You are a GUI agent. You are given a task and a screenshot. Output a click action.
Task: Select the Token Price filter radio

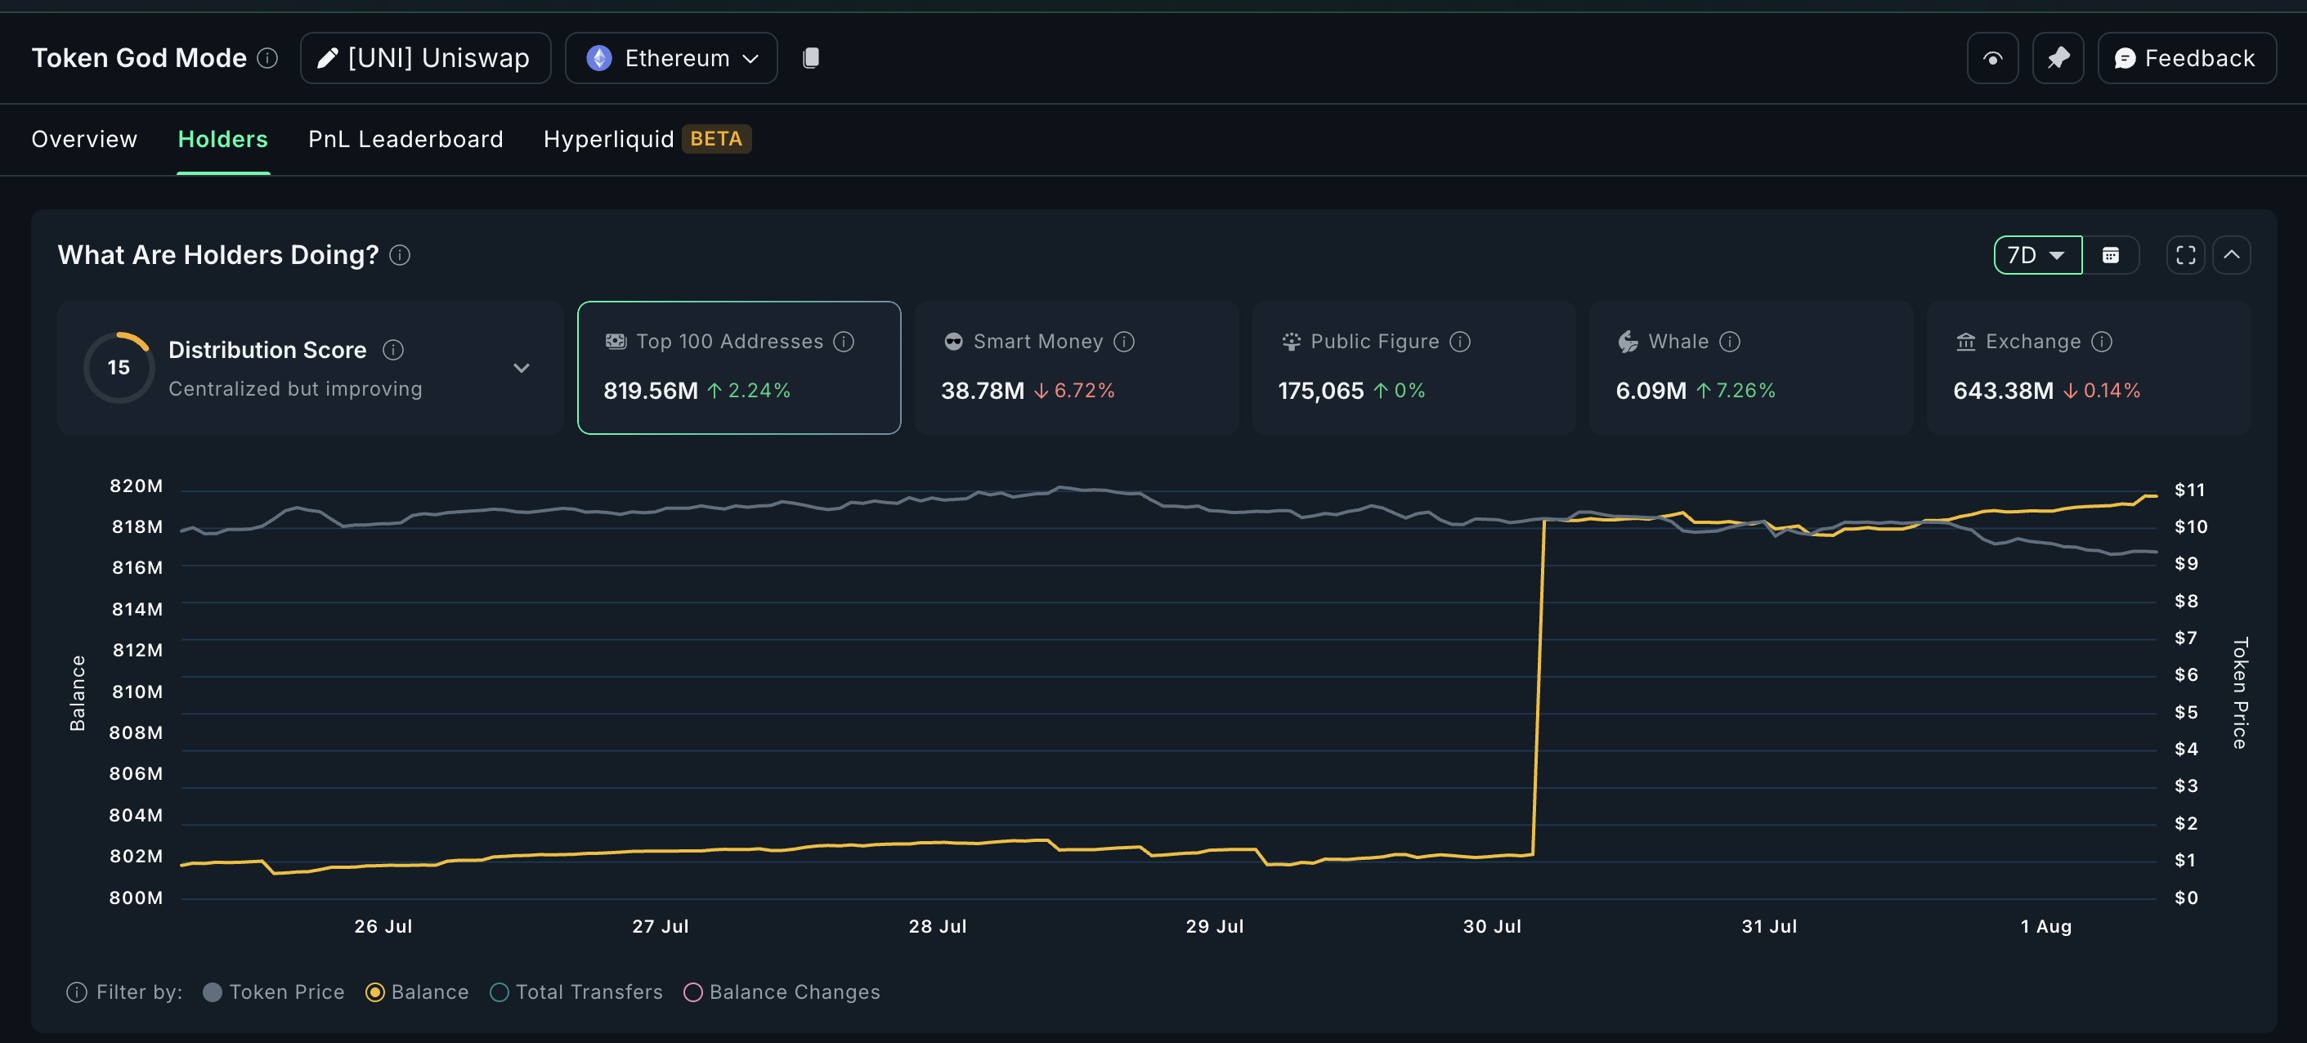(x=213, y=992)
